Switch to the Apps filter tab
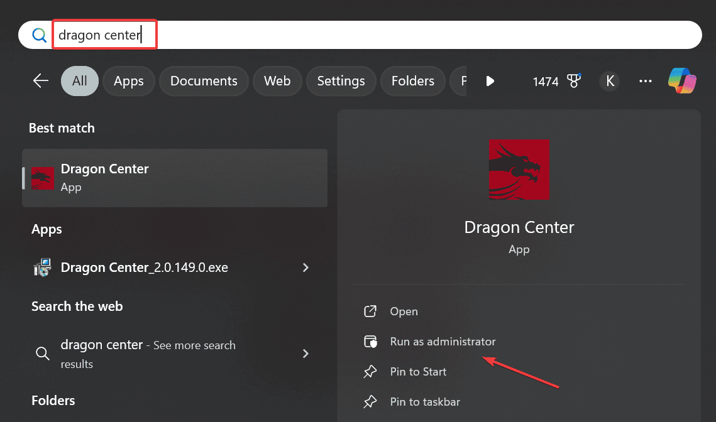This screenshot has width=716, height=422. 129,81
